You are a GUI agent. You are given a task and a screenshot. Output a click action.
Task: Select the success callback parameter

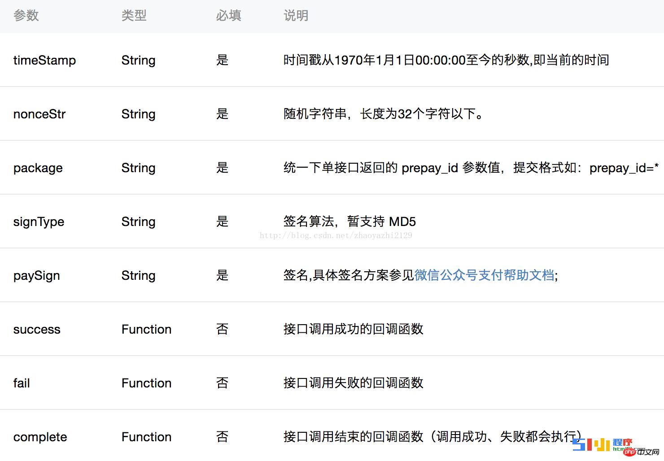point(37,329)
